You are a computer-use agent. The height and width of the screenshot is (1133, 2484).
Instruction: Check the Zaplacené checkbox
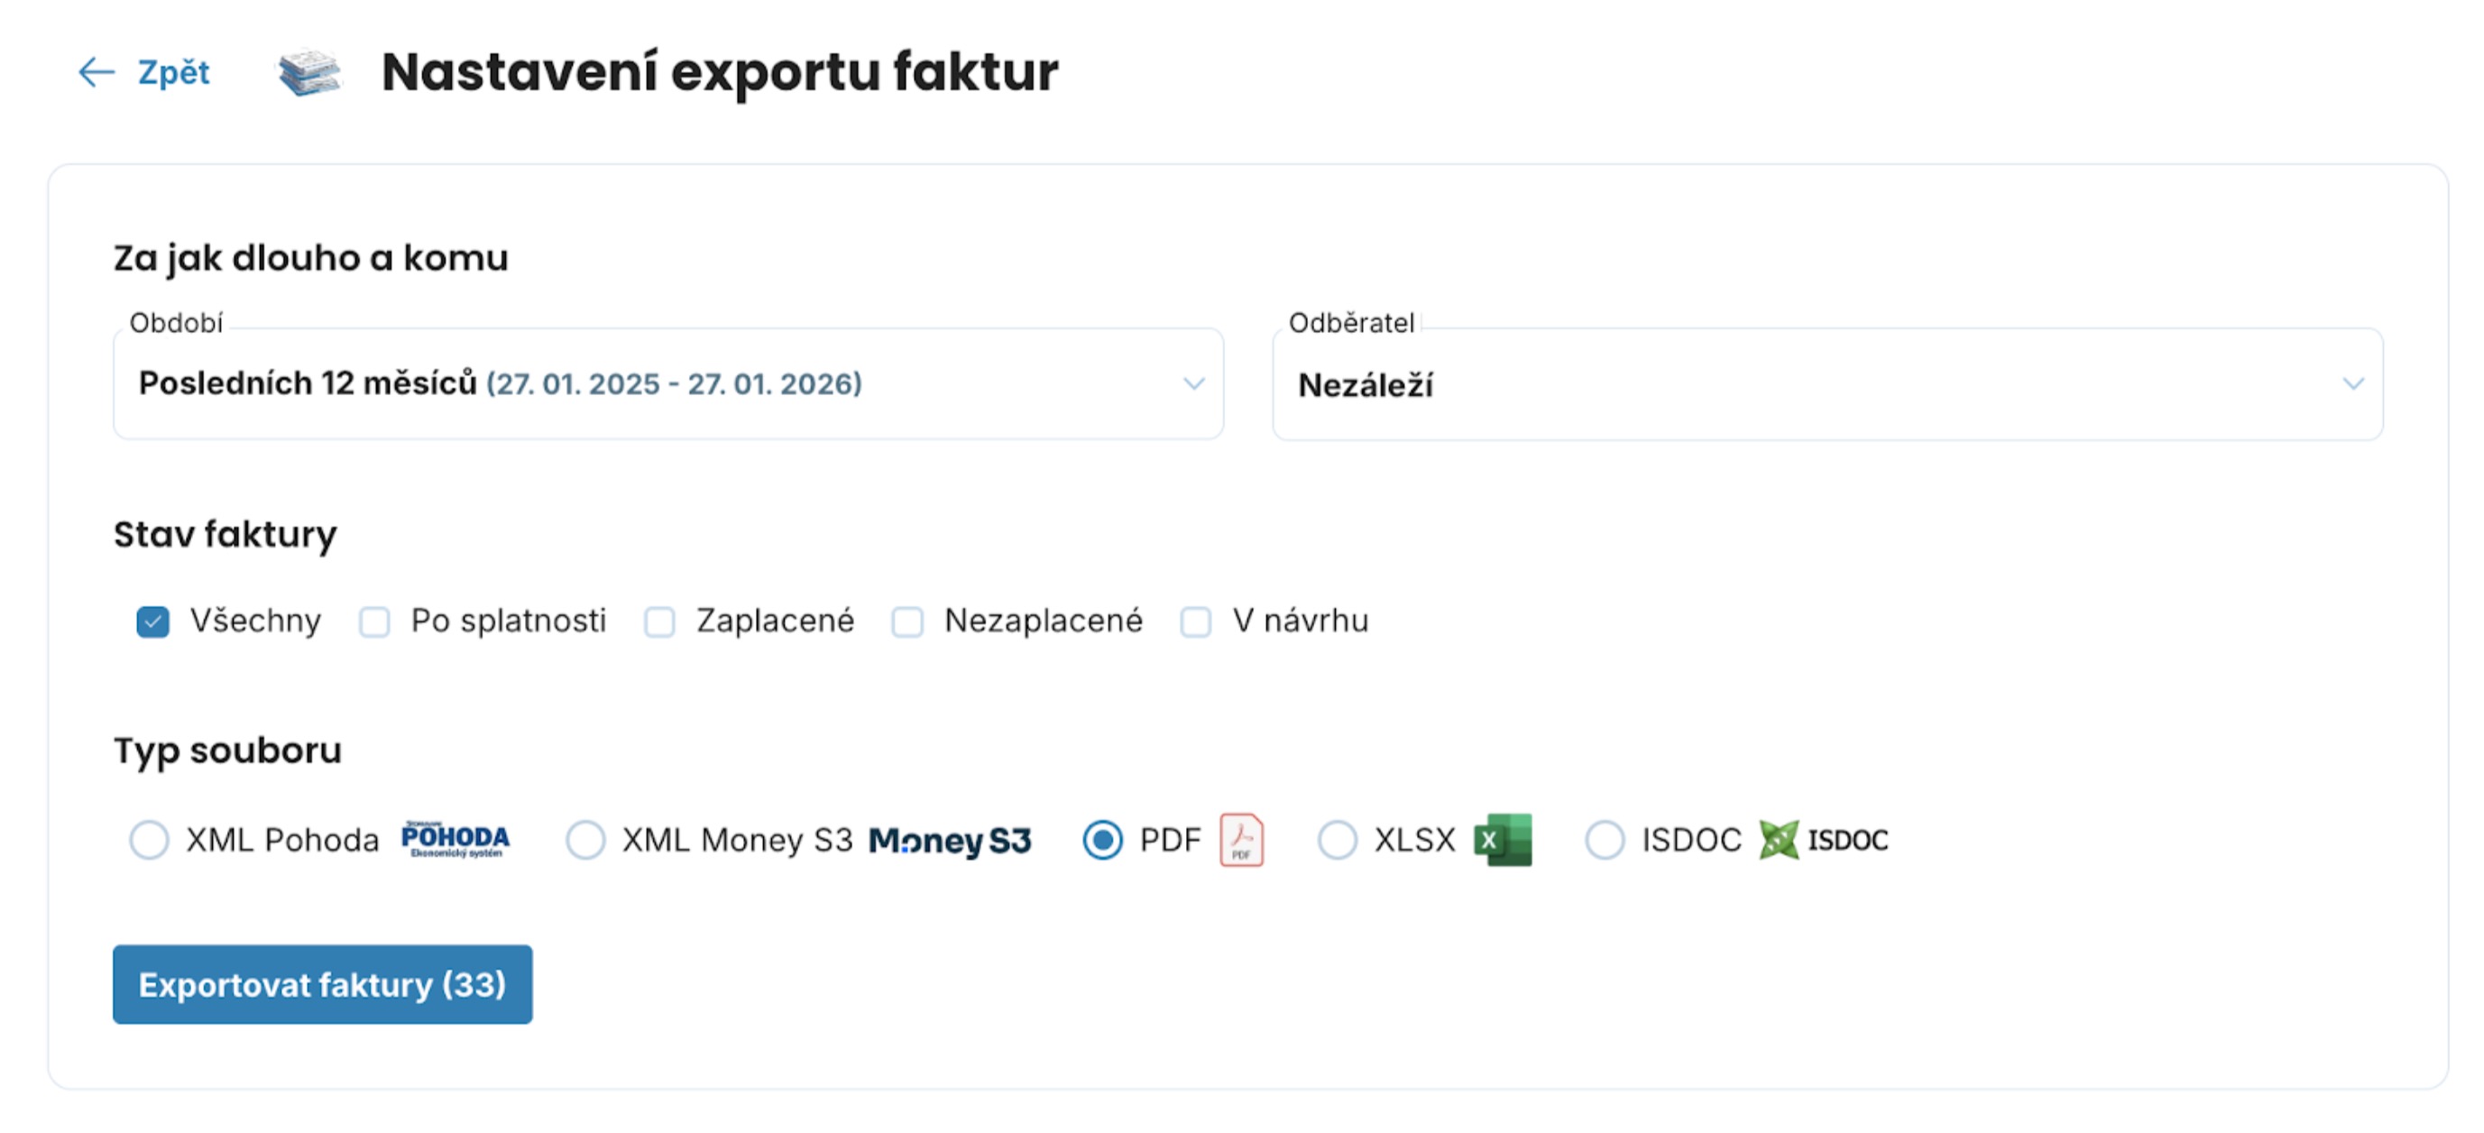[659, 622]
